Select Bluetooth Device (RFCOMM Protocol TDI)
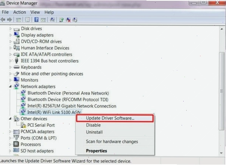The height and width of the screenshot is (165, 226). 68,99
